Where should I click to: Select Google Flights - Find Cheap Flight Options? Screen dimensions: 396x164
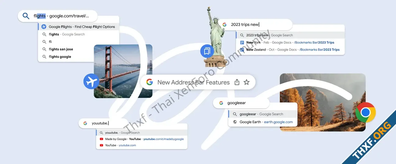(79, 27)
